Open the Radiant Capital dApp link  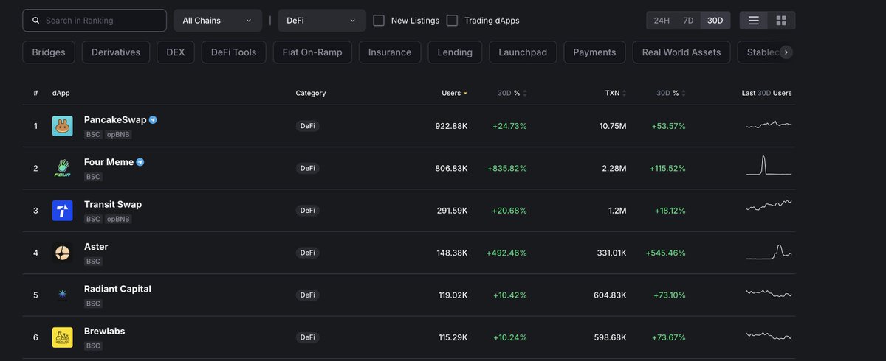(x=117, y=289)
